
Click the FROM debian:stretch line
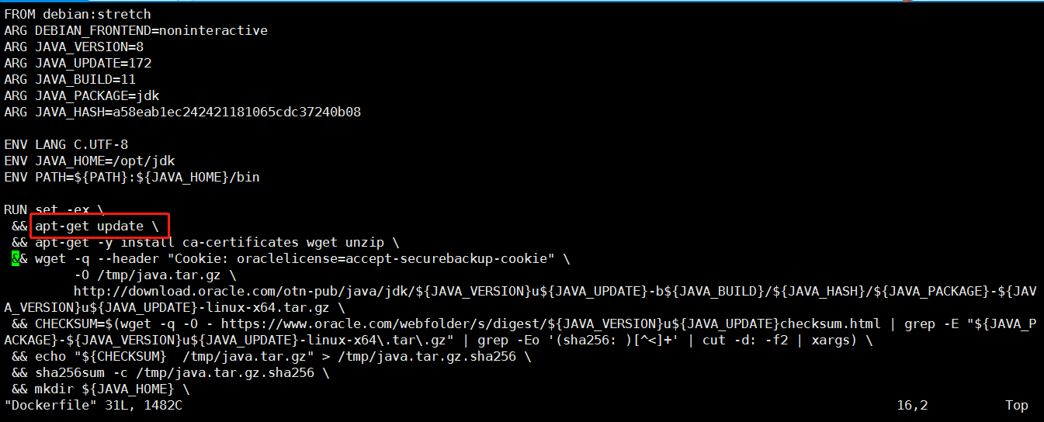click(78, 14)
